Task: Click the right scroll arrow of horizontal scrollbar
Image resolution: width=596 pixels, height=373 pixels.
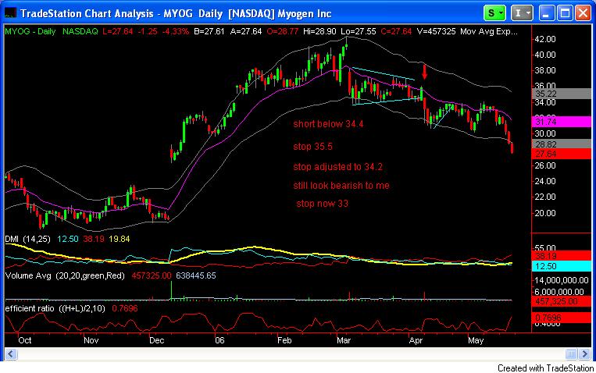Action: [584, 354]
